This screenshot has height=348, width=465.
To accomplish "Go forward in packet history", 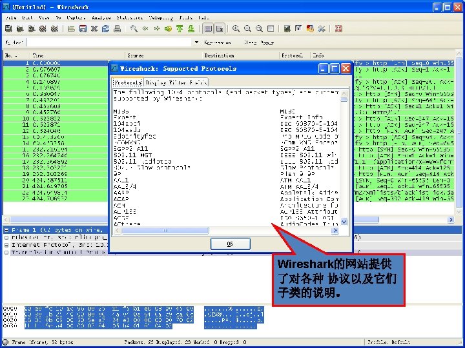I will pyautogui.click(x=156, y=29).
